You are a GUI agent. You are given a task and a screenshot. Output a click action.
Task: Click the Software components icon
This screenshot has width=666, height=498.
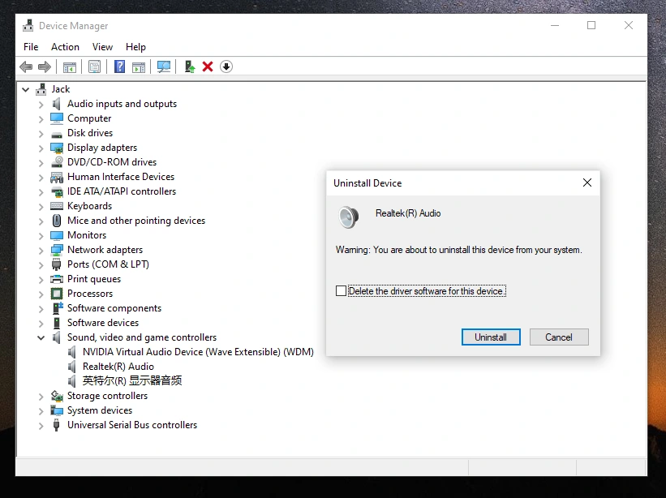coord(57,307)
